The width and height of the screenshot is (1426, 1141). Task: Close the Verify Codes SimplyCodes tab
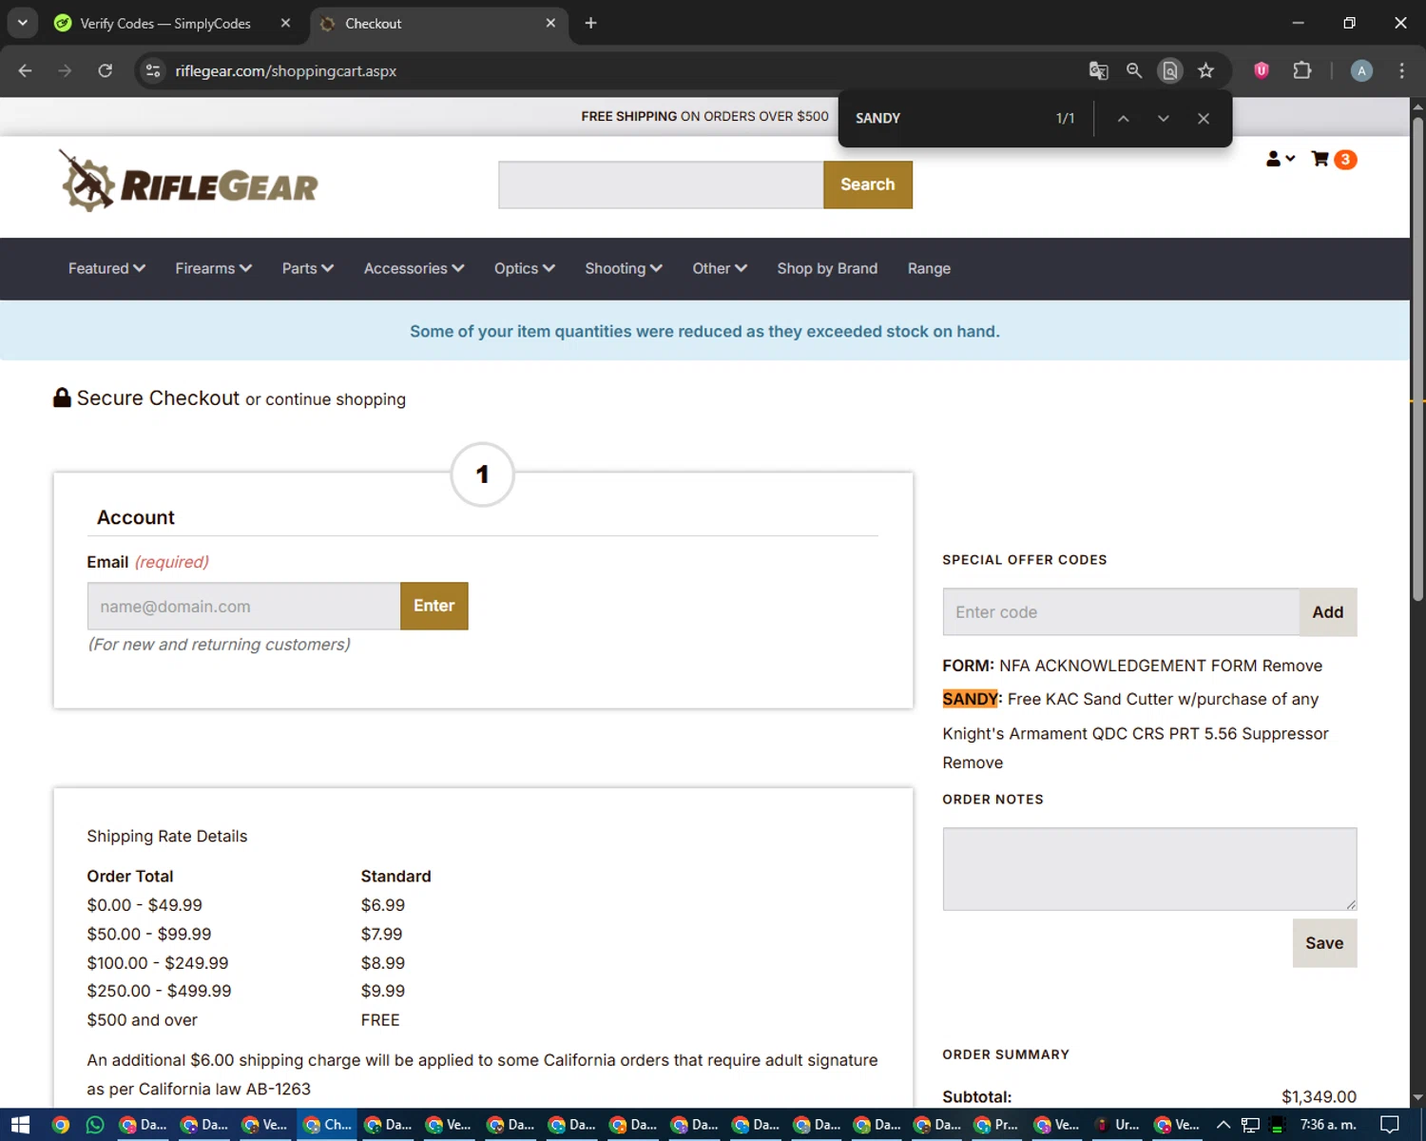coord(285,23)
